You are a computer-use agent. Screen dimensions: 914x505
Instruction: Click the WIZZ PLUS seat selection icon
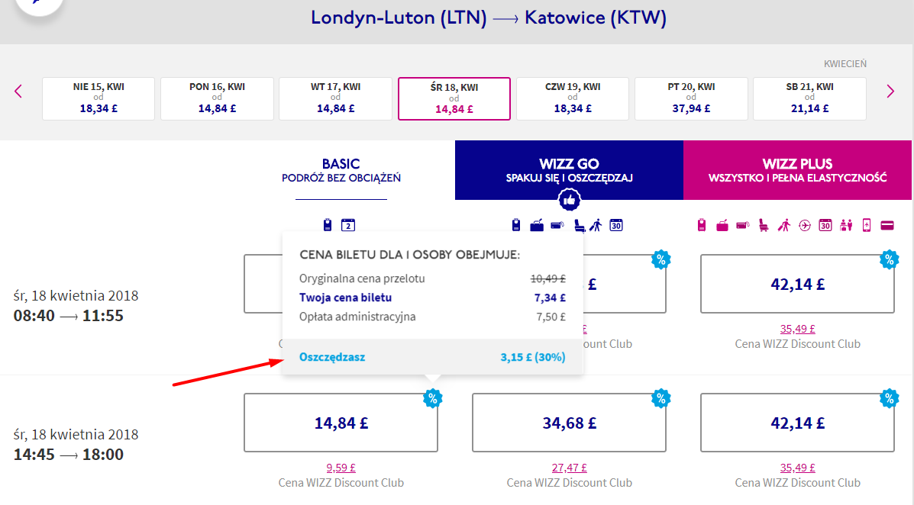(763, 225)
